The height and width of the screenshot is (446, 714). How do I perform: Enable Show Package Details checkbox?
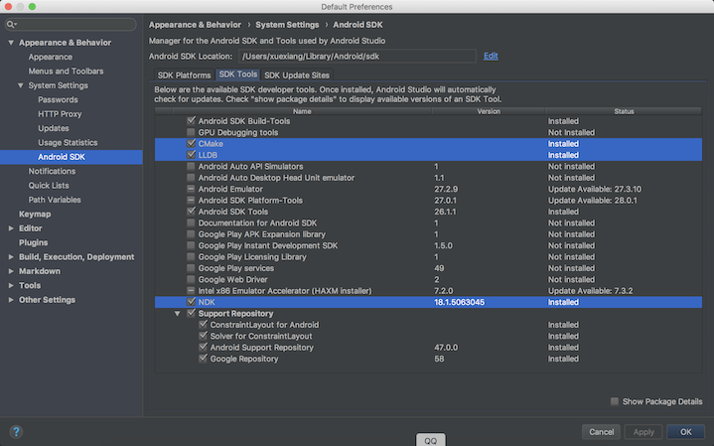[x=615, y=401]
